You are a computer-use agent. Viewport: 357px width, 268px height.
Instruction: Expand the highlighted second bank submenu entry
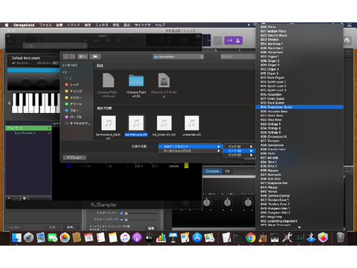click(239, 150)
